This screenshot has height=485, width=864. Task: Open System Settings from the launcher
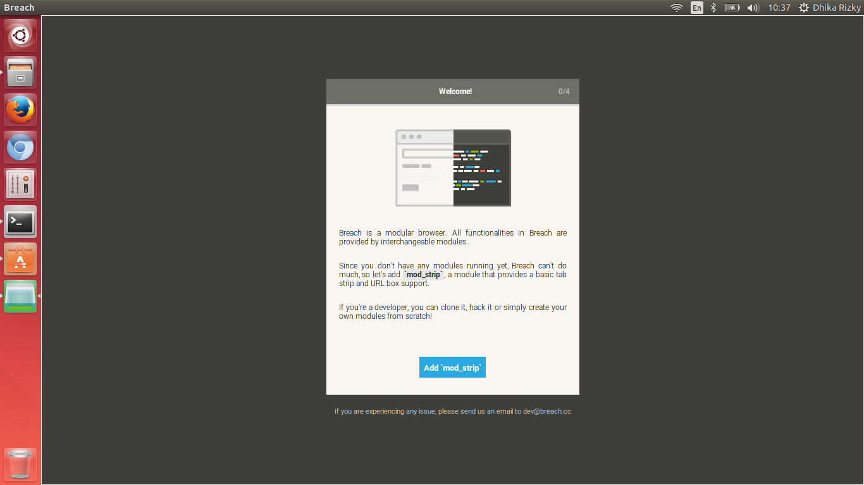coord(20,184)
